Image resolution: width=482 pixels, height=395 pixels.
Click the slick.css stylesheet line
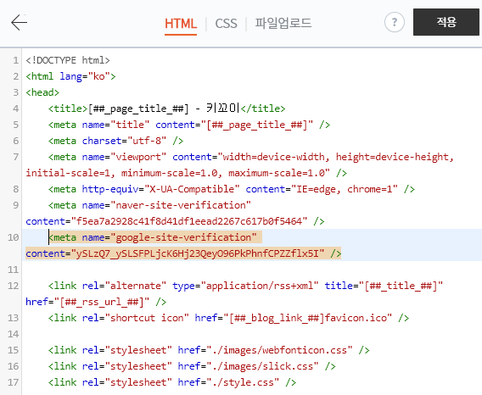pos(192,366)
